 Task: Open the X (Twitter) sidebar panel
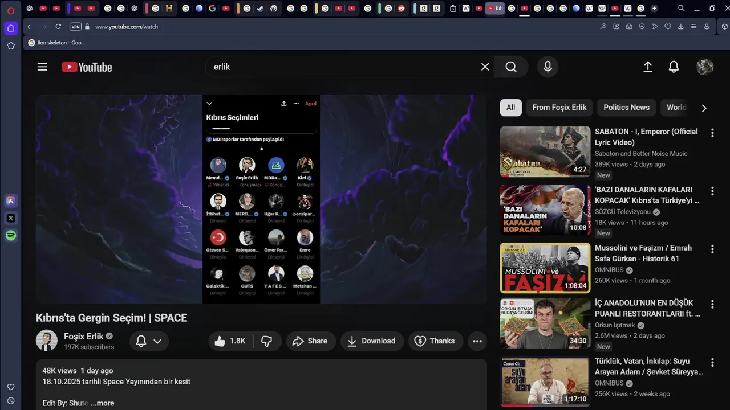[x=10, y=218]
